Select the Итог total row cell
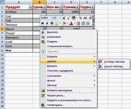The width and height of the screenshot is (131, 109). [19, 50]
